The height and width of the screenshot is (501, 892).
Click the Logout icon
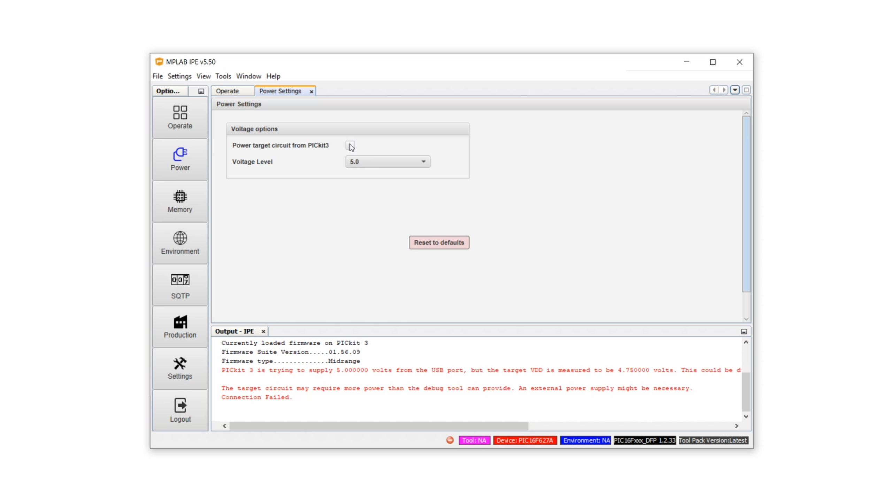(x=180, y=405)
